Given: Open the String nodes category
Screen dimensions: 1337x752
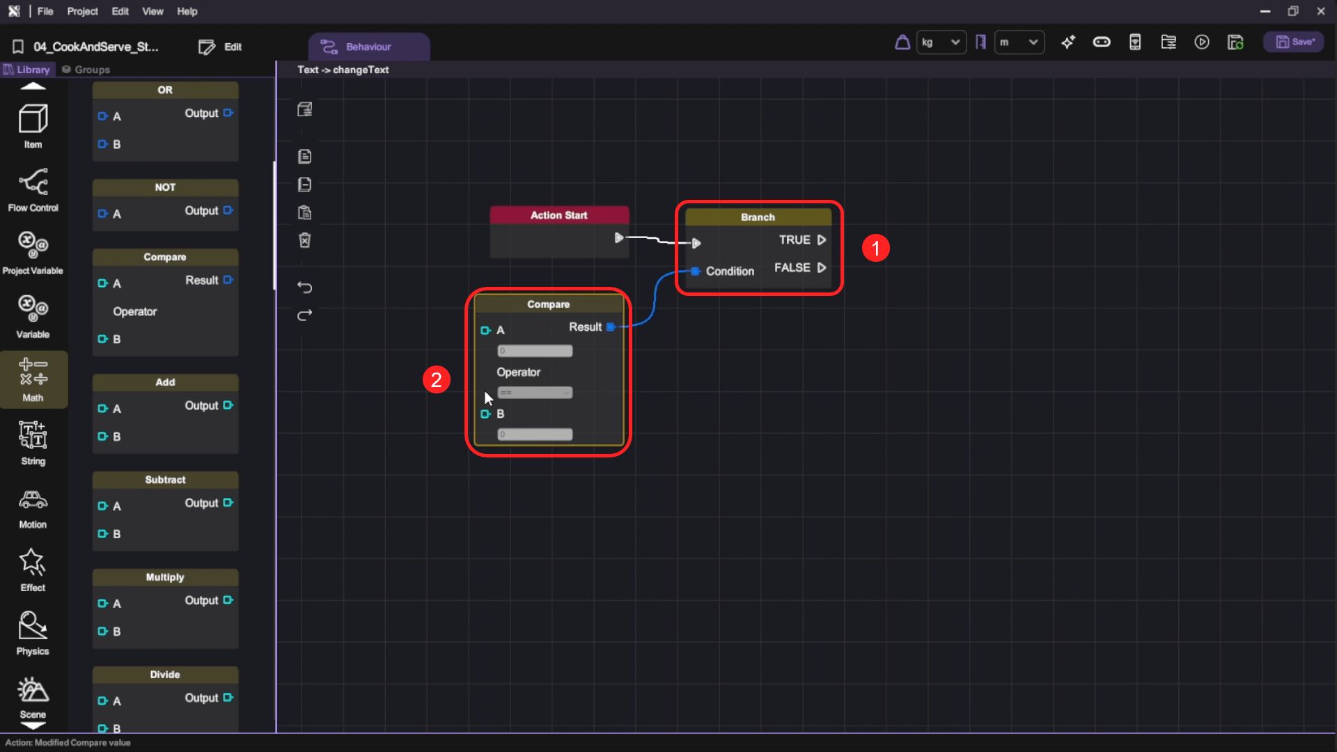Looking at the screenshot, I should (33, 443).
